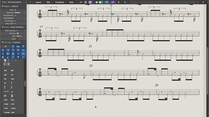
Task: Toggle the Interpretation checkbox
Action: tap(16, 15)
